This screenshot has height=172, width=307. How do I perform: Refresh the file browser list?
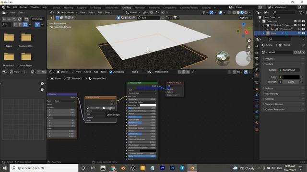click(19, 19)
